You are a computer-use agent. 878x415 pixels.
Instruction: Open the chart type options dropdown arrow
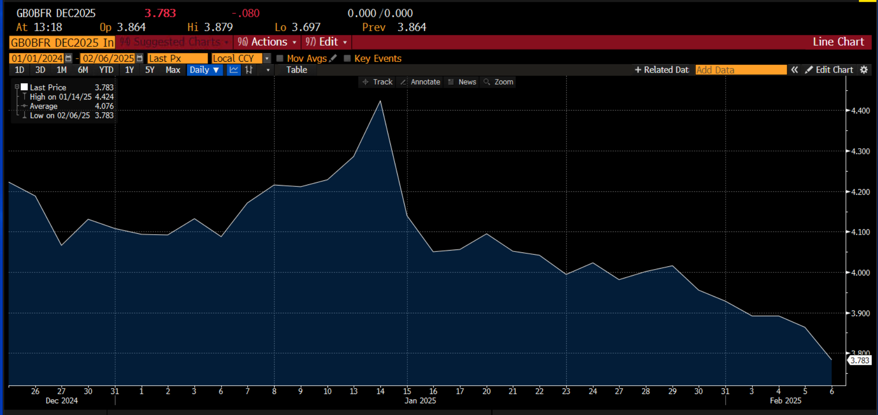[268, 70]
